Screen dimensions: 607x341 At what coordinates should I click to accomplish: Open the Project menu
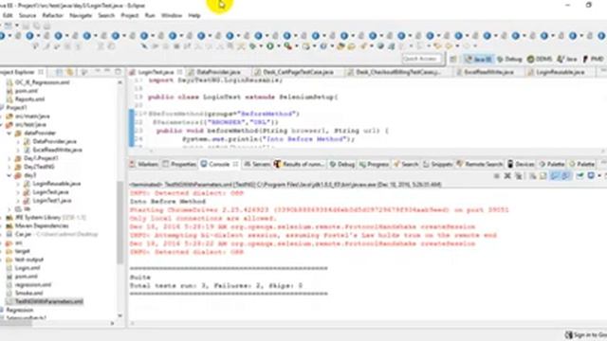(130, 15)
